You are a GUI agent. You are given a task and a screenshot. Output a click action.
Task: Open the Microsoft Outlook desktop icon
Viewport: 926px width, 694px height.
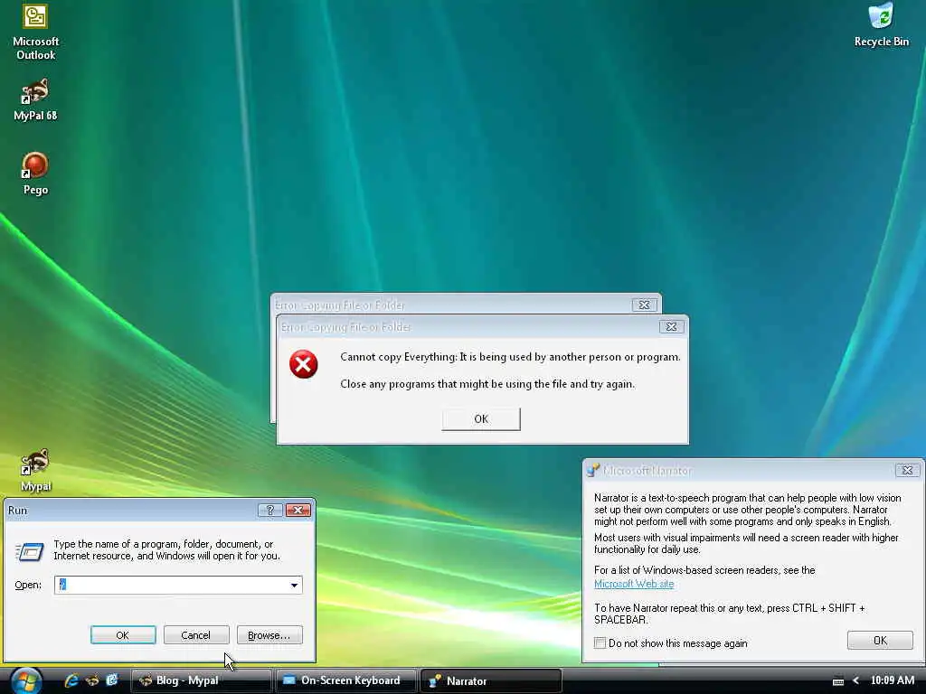pyautogui.click(x=35, y=32)
